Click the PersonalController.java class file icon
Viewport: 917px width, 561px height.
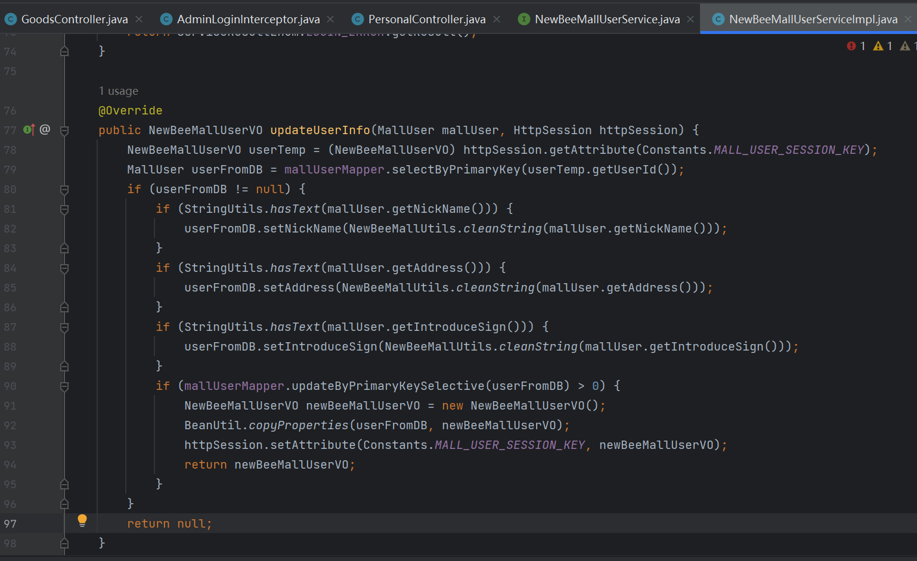(358, 19)
